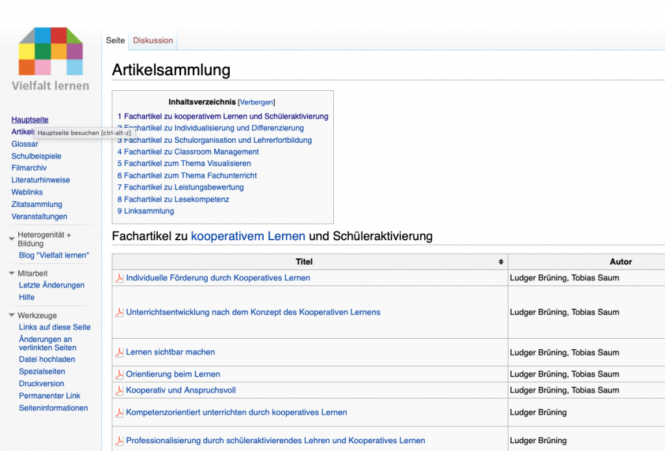Image resolution: width=665 pixels, height=451 pixels.
Task: Click PDF icon beside Individuelle Förderung article
Action: coord(119,278)
